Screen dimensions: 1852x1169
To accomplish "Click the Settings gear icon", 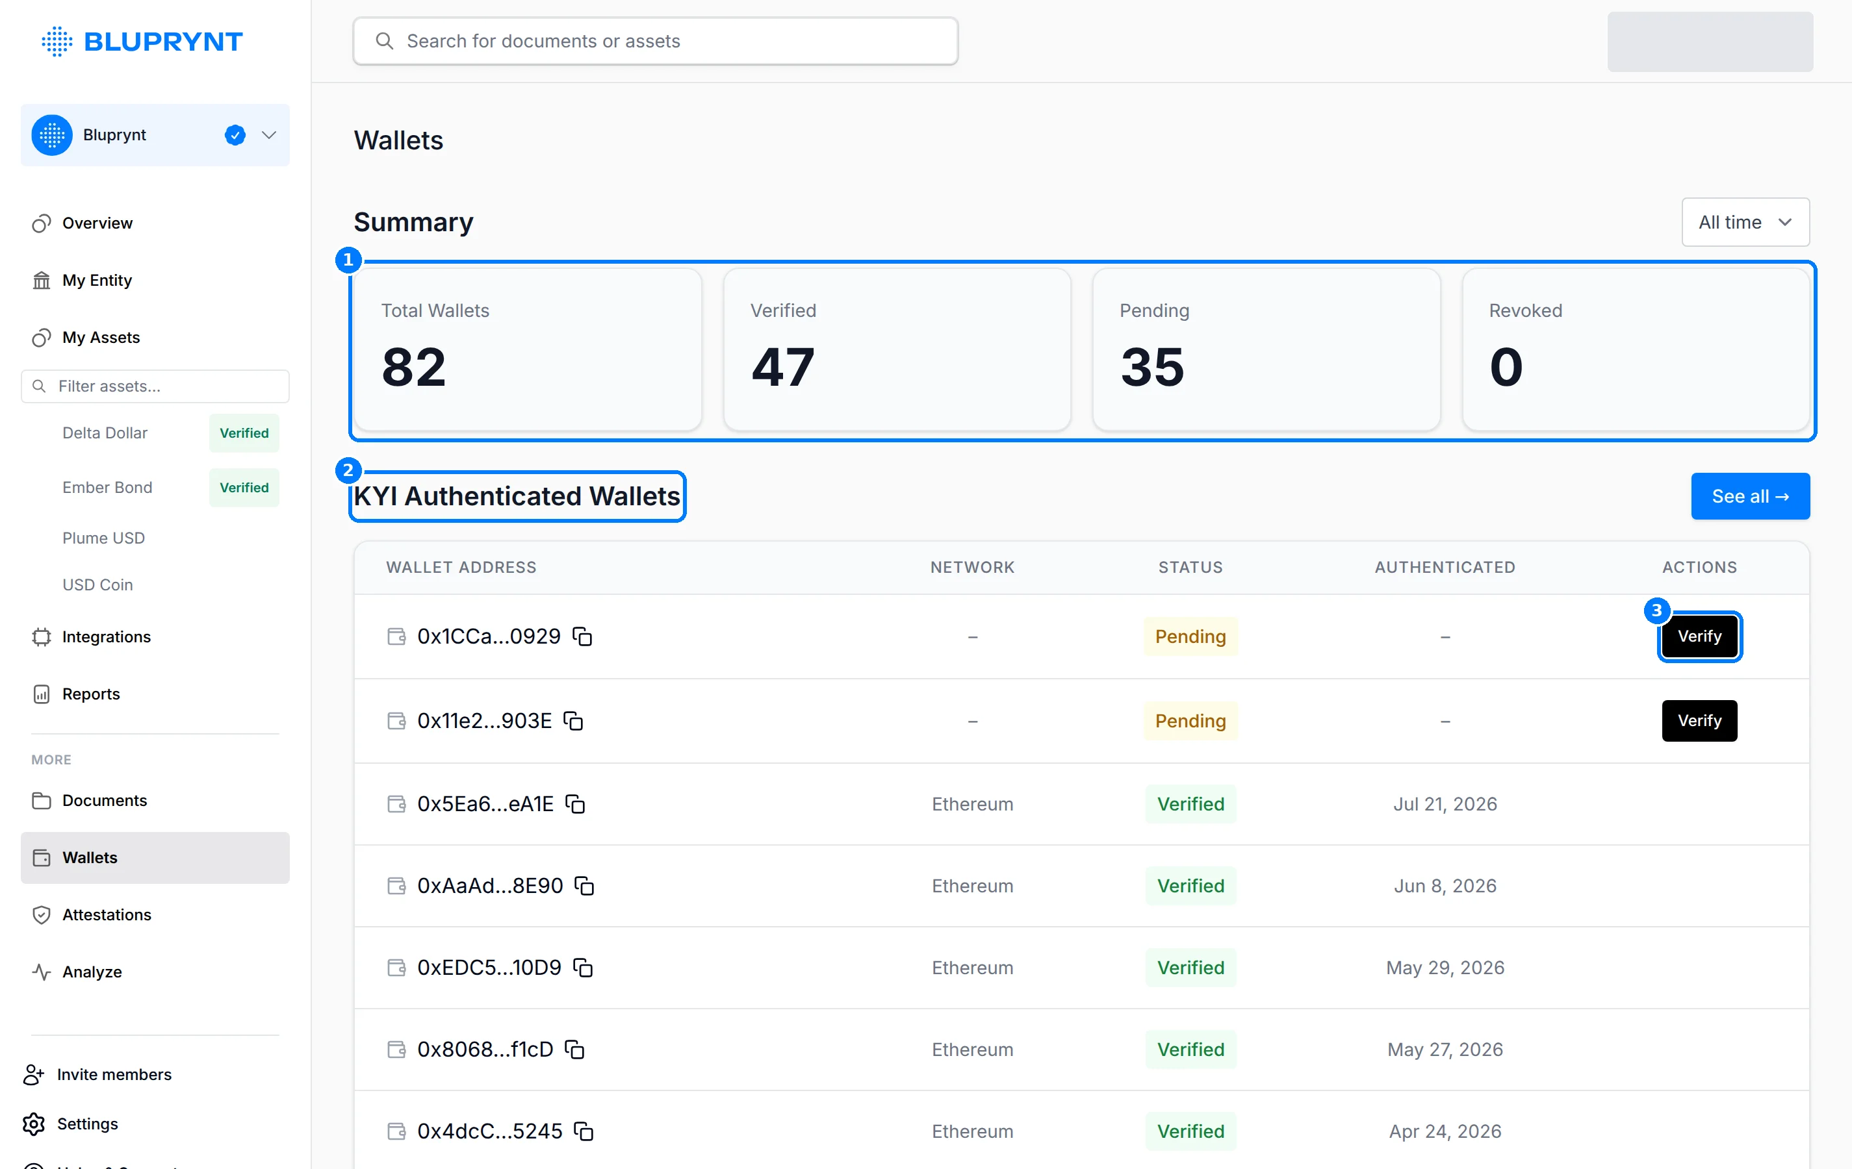I will pyautogui.click(x=34, y=1124).
